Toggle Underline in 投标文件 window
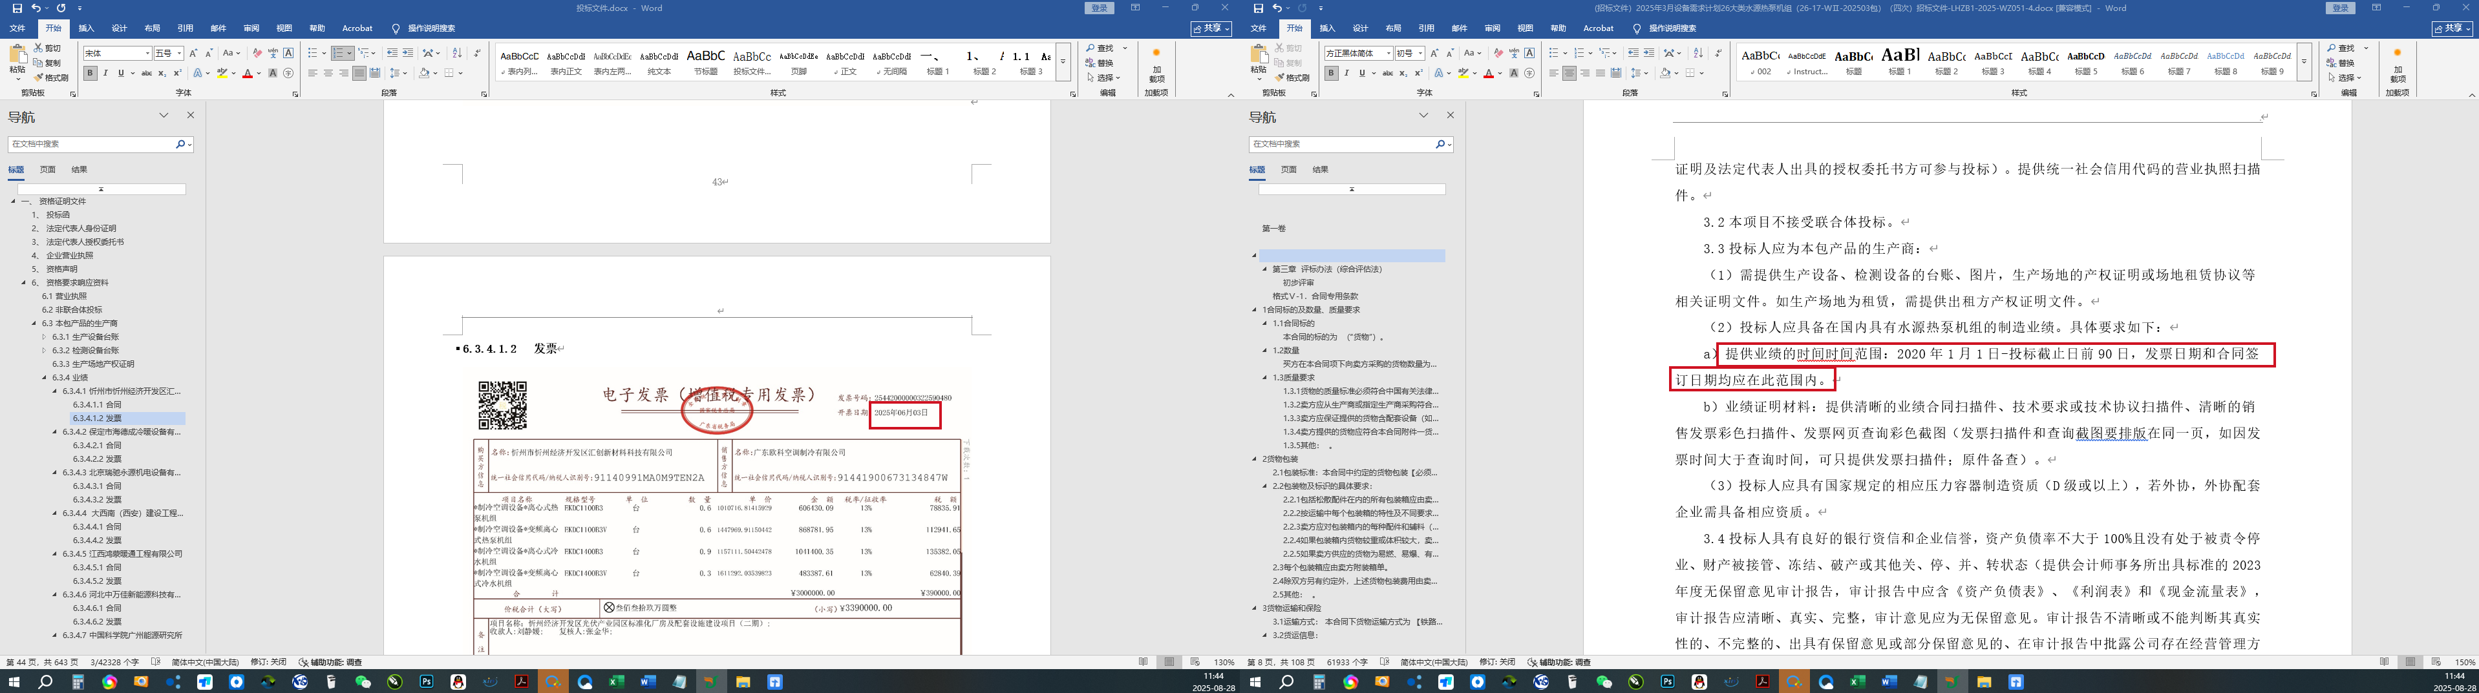2479x693 pixels. tap(120, 73)
